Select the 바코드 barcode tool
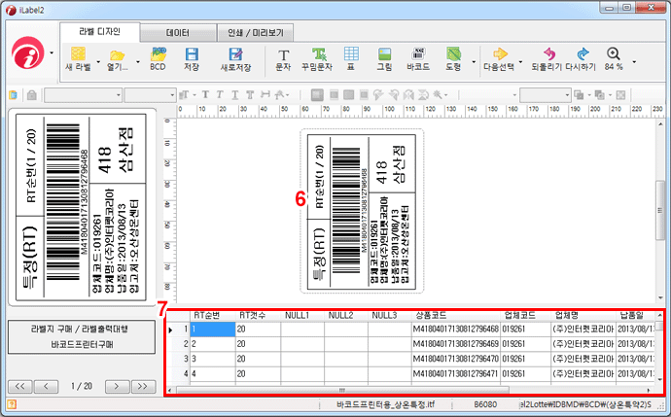 point(418,58)
